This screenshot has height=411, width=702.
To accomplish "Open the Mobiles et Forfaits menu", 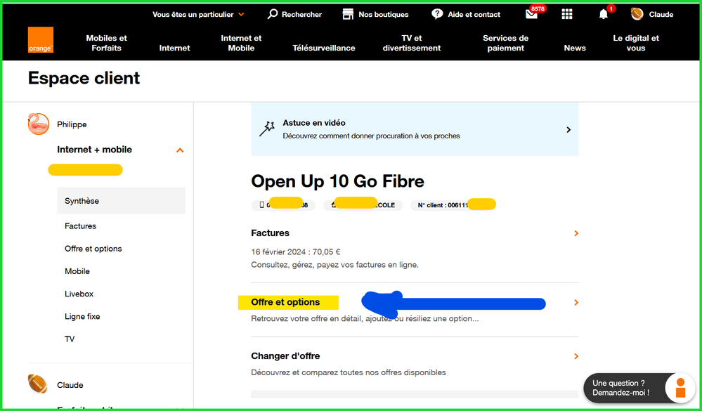I will click(x=107, y=43).
